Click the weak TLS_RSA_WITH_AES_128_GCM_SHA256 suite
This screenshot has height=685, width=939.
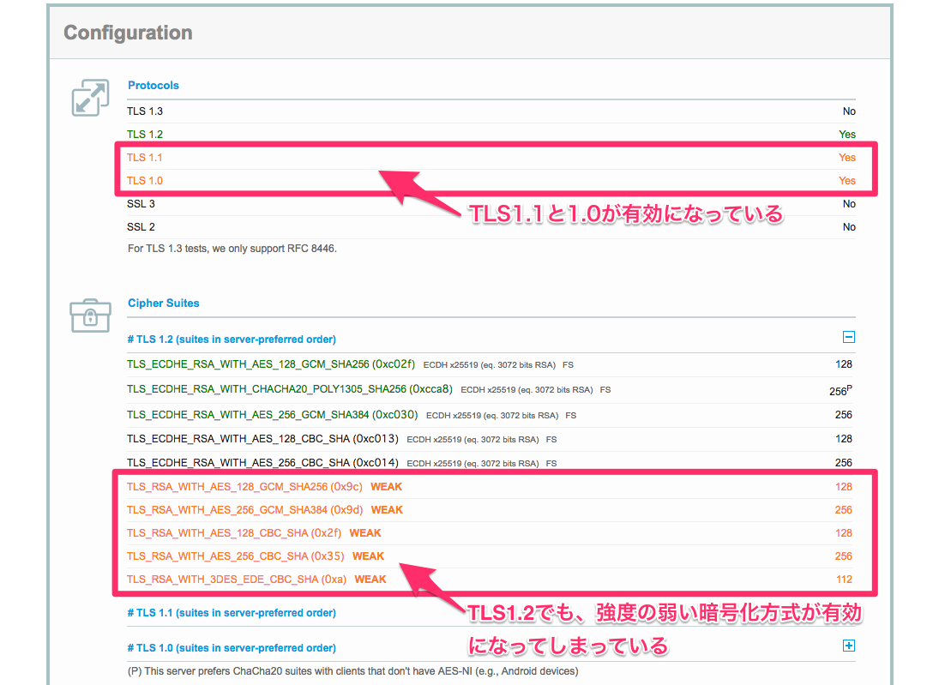coord(244,487)
